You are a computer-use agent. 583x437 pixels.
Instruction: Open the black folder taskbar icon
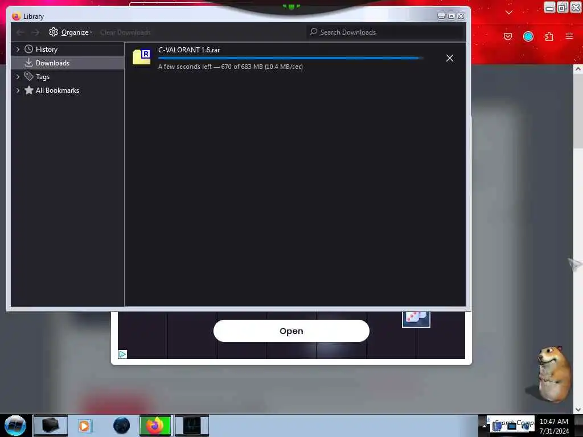[x=51, y=425]
